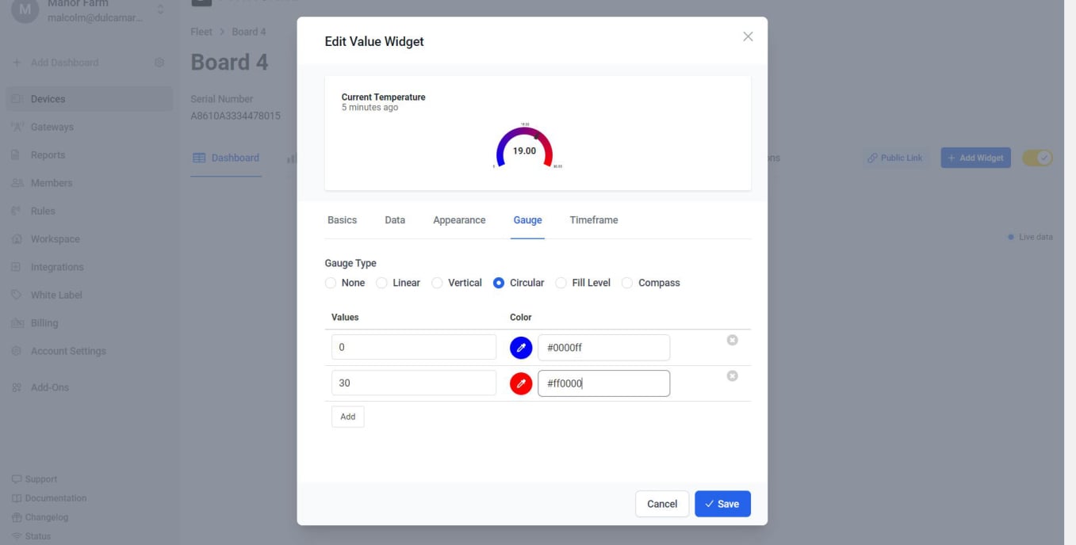Expand the Manor Farm workspace switcher
The height and width of the screenshot is (545, 1076).
160,10
